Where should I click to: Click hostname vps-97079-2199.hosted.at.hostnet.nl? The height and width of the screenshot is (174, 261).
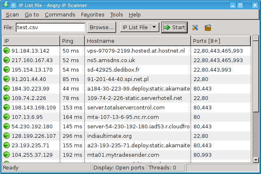[136, 51]
